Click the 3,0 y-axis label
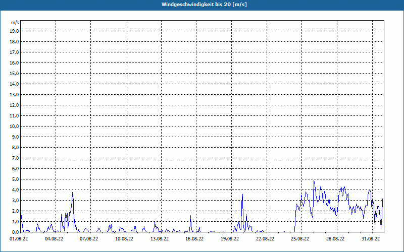Screen dimensions: 404x252 [x=15, y=200]
